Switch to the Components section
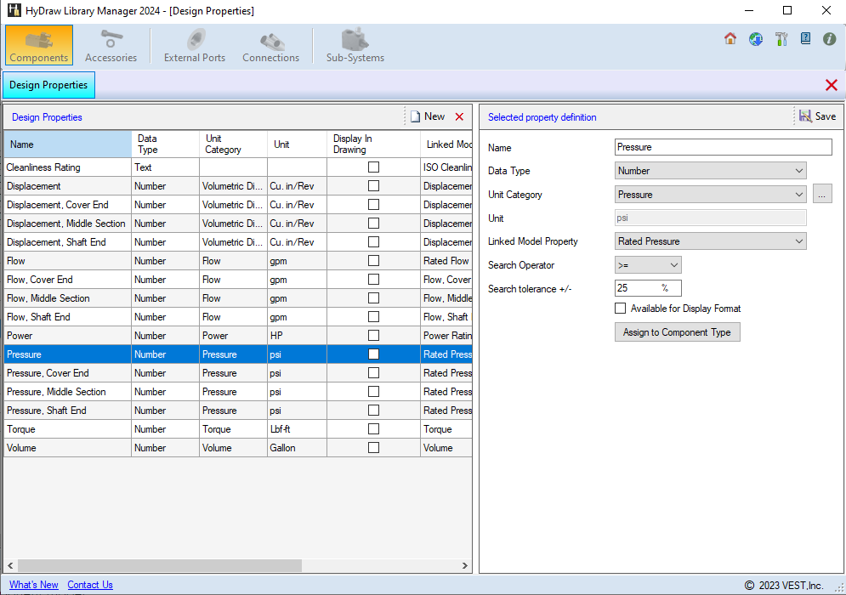 click(38, 44)
